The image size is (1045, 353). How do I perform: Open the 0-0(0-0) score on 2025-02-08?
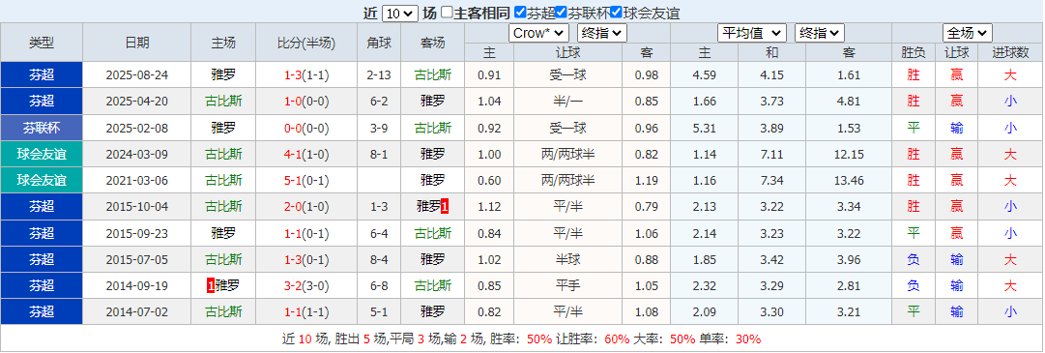click(x=306, y=128)
